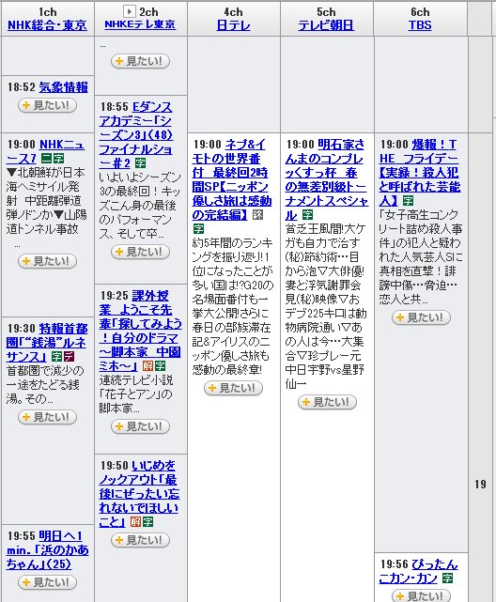Open the 19:50 いじめをノックアウト program
This screenshot has height=602, width=496.
[x=139, y=493]
